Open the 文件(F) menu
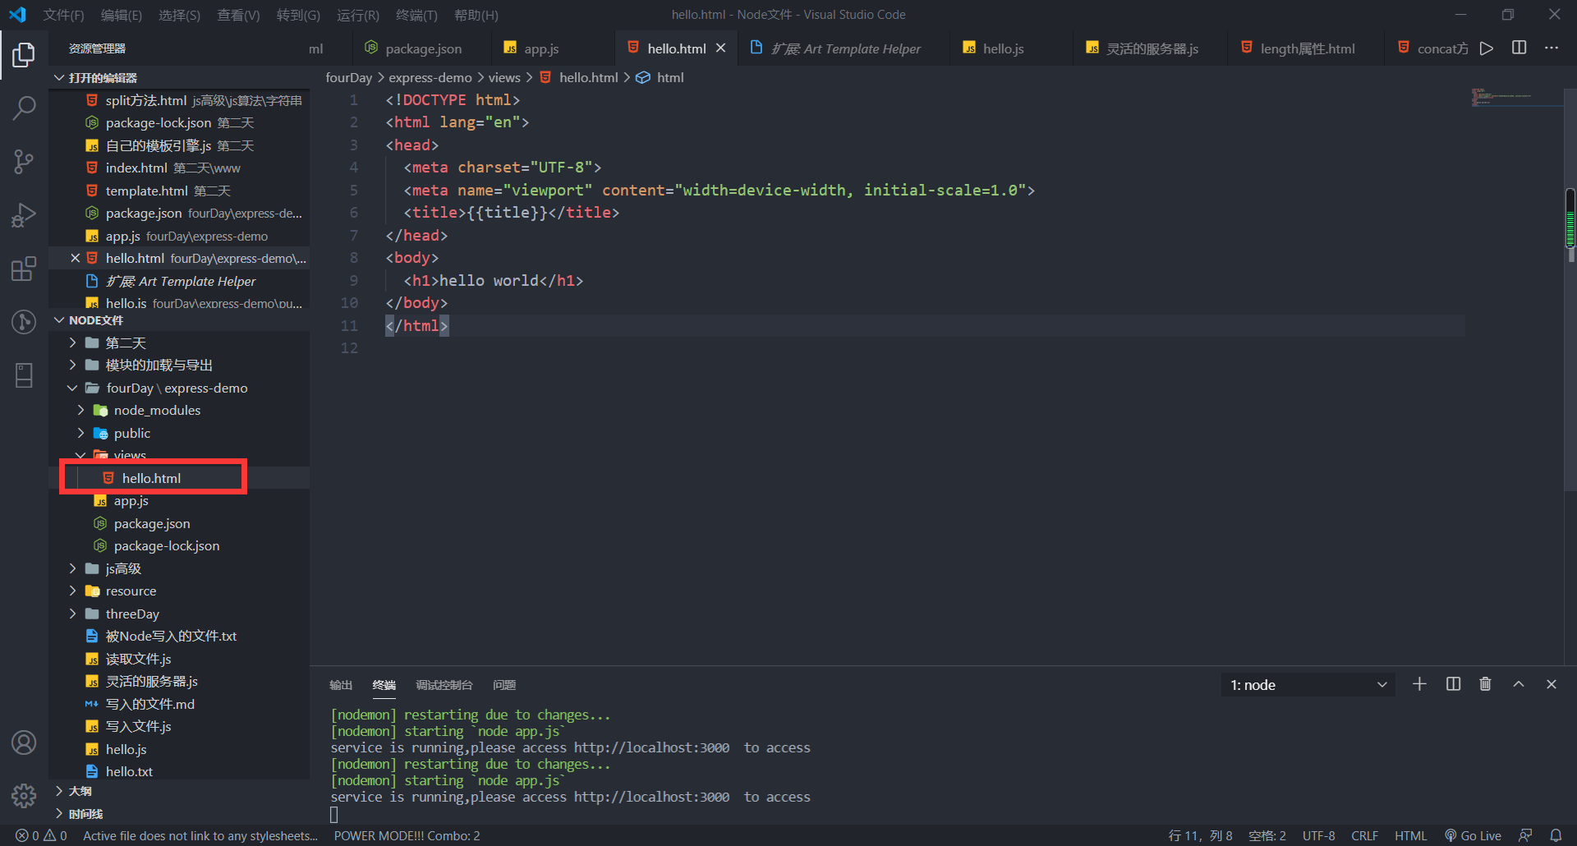Image resolution: width=1577 pixels, height=846 pixels. (63, 15)
